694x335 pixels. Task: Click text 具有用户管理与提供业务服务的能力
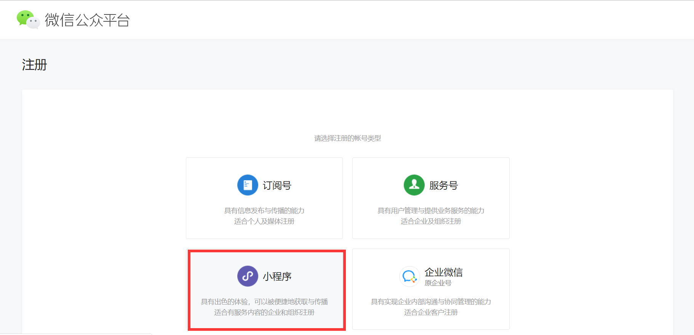(x=431, y=211)
